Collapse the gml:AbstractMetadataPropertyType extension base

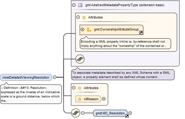pos(74,5)
